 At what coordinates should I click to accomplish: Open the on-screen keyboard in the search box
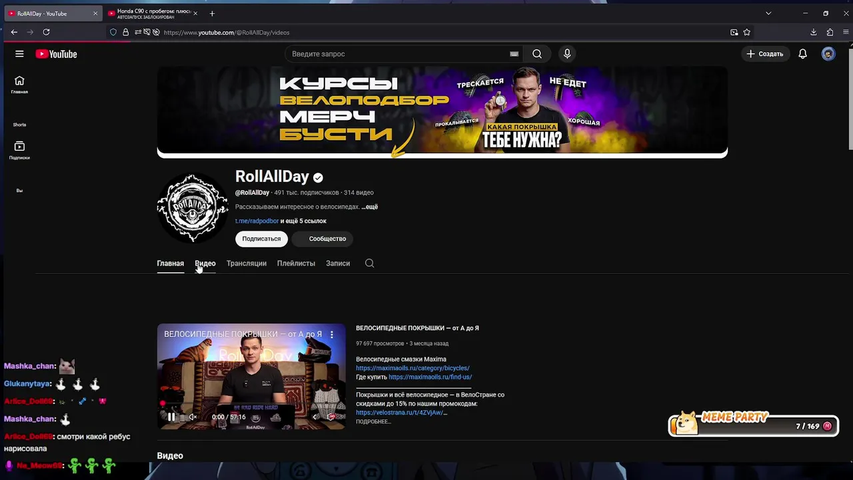pyautogui.click(x=514, y=54)
